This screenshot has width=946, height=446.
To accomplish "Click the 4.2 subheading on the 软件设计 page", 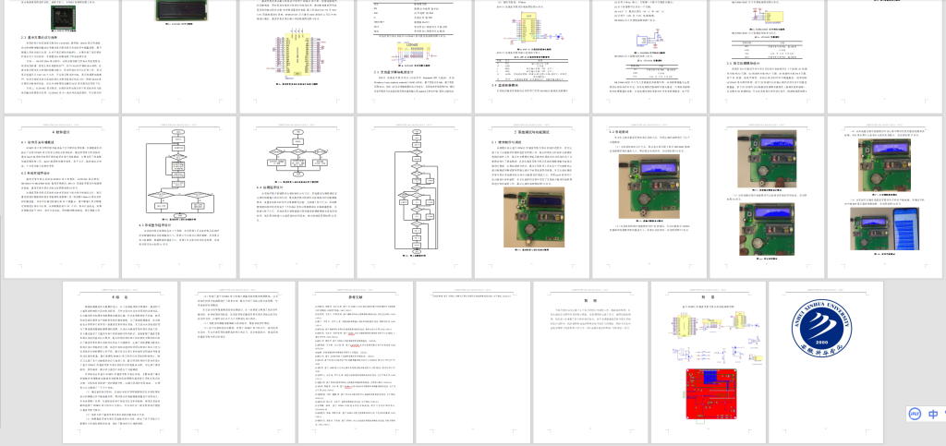I will tap(34, 173).
